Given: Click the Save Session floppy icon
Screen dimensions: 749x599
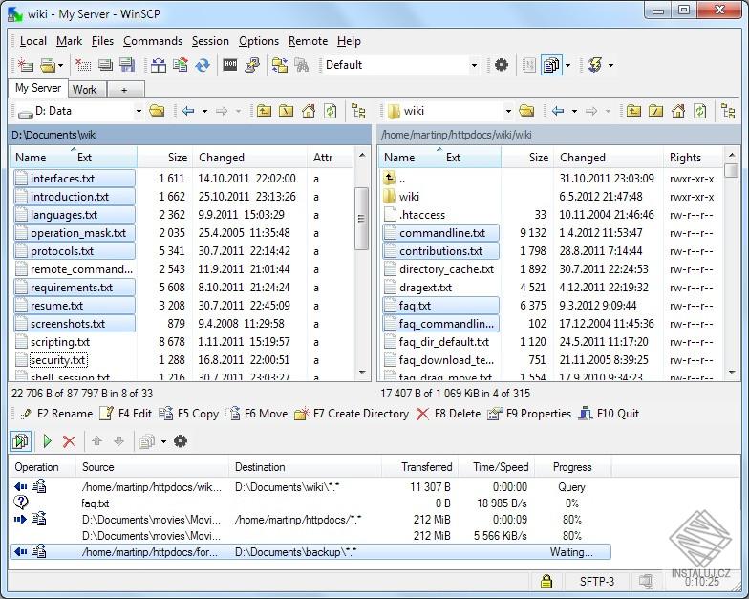Looking at the screenshot, I should (x=127, y=65).
